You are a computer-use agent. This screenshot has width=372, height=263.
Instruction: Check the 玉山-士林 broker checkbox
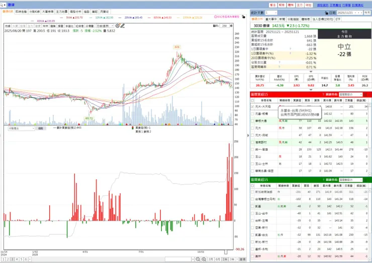[x=252, y=164]
